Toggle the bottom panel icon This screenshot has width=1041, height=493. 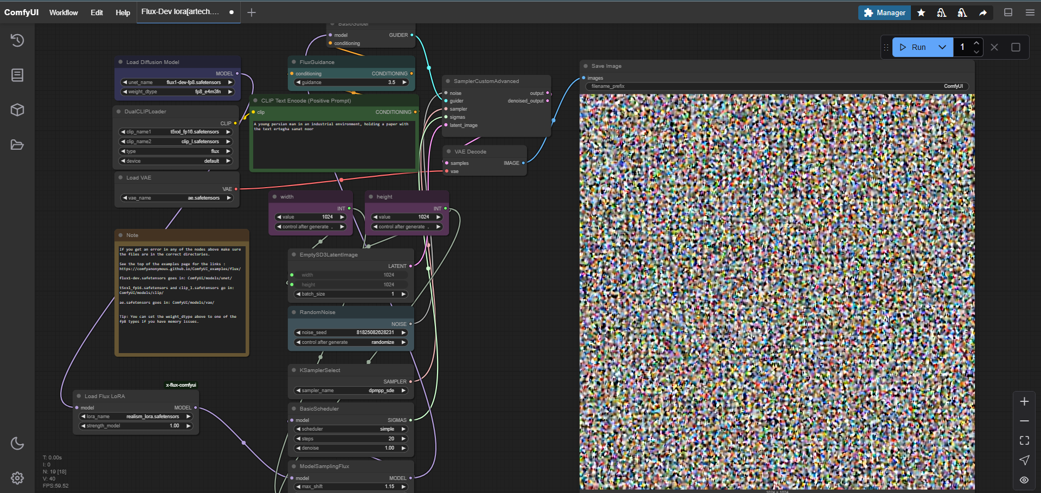(x=1008, y=12)
